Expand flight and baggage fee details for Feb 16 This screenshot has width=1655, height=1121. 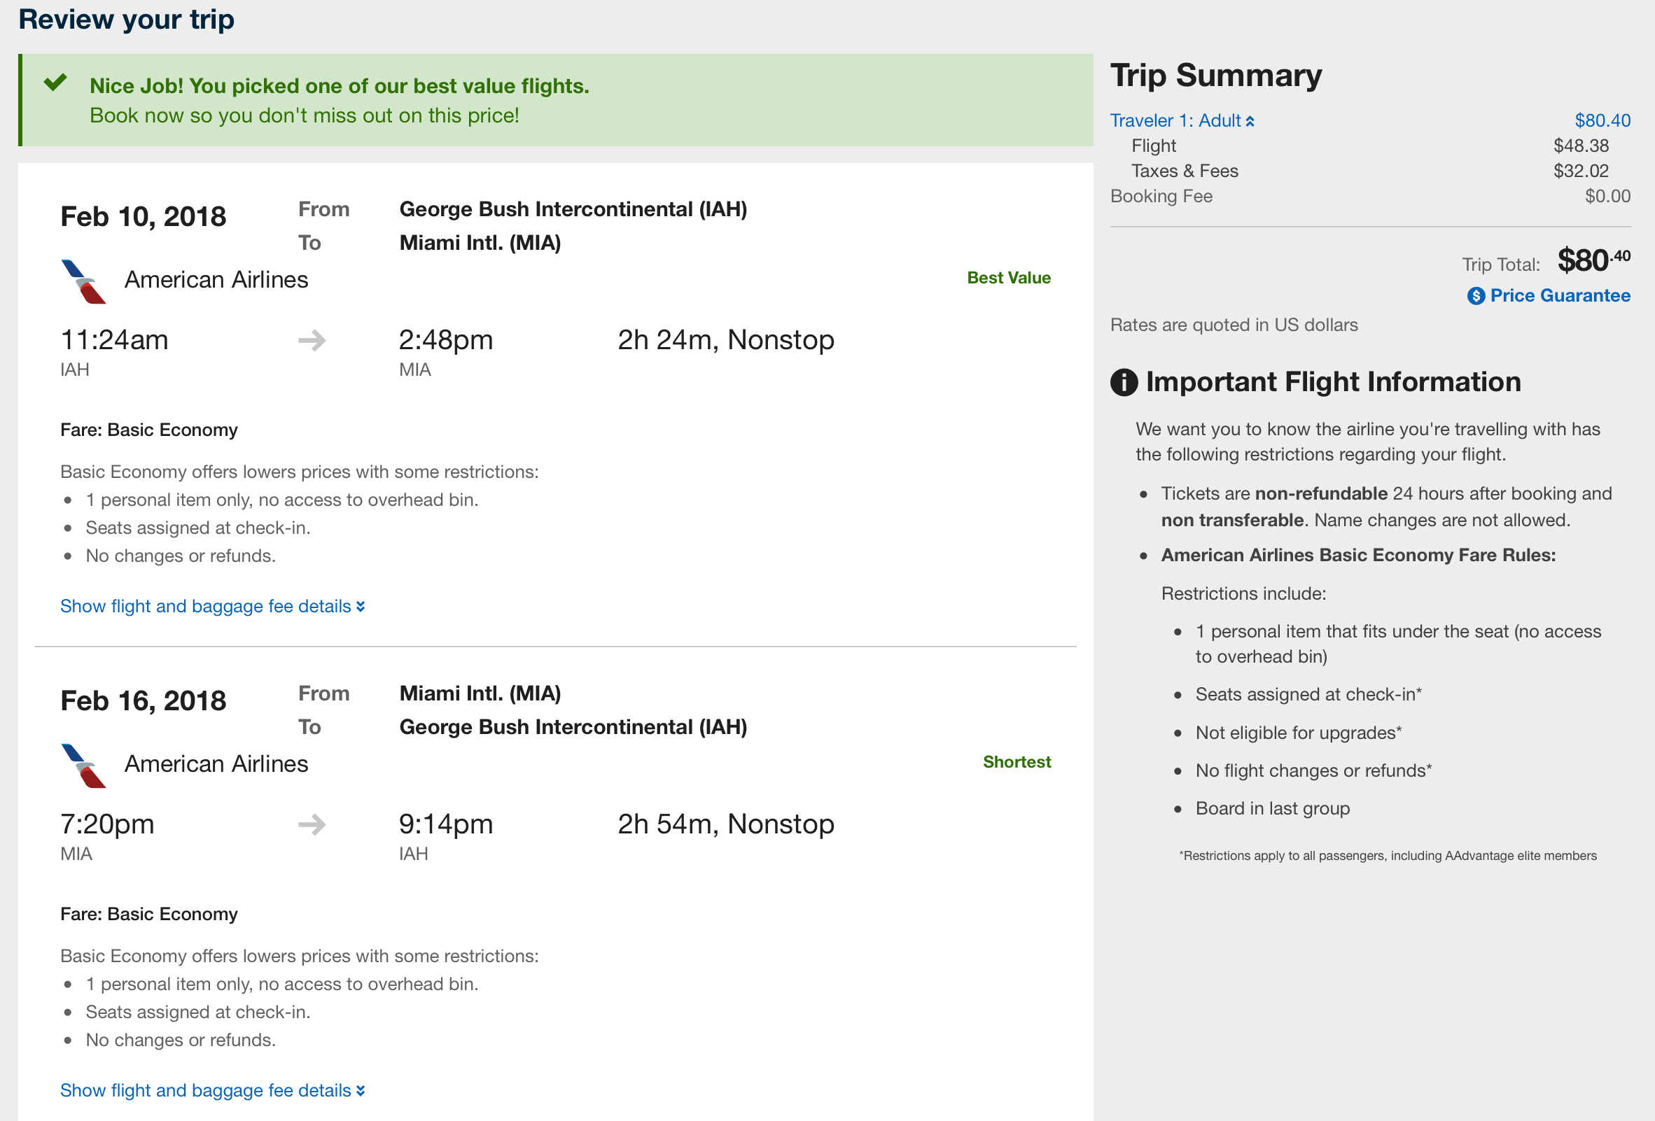(212, 1090)
